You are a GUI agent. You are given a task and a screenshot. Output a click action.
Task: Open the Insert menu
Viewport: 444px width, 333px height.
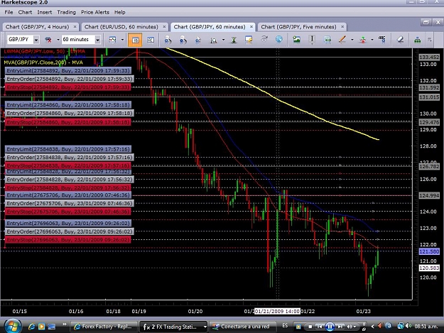tap(45, 12)
